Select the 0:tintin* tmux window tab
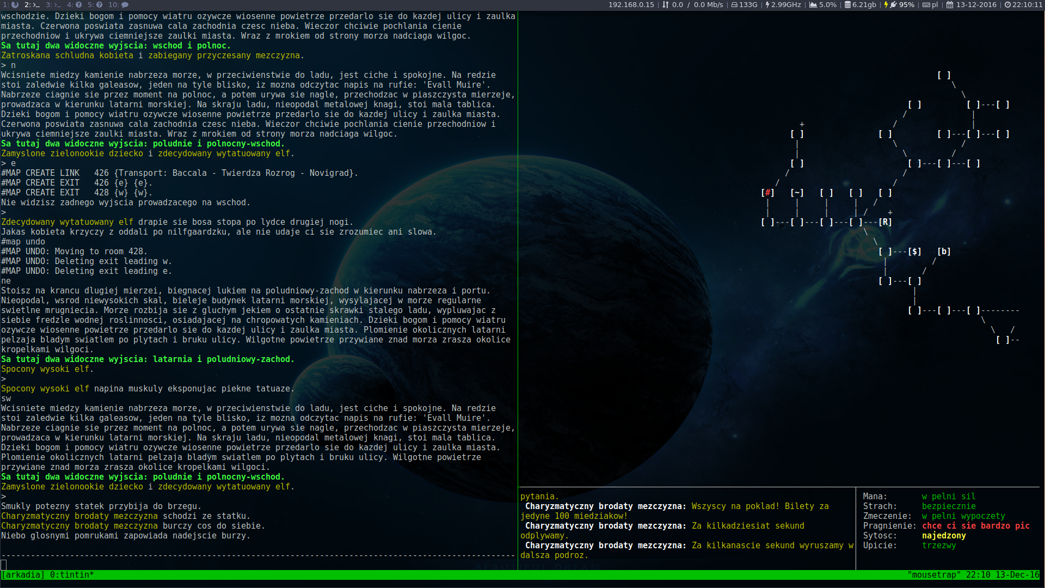 (72, 575)
